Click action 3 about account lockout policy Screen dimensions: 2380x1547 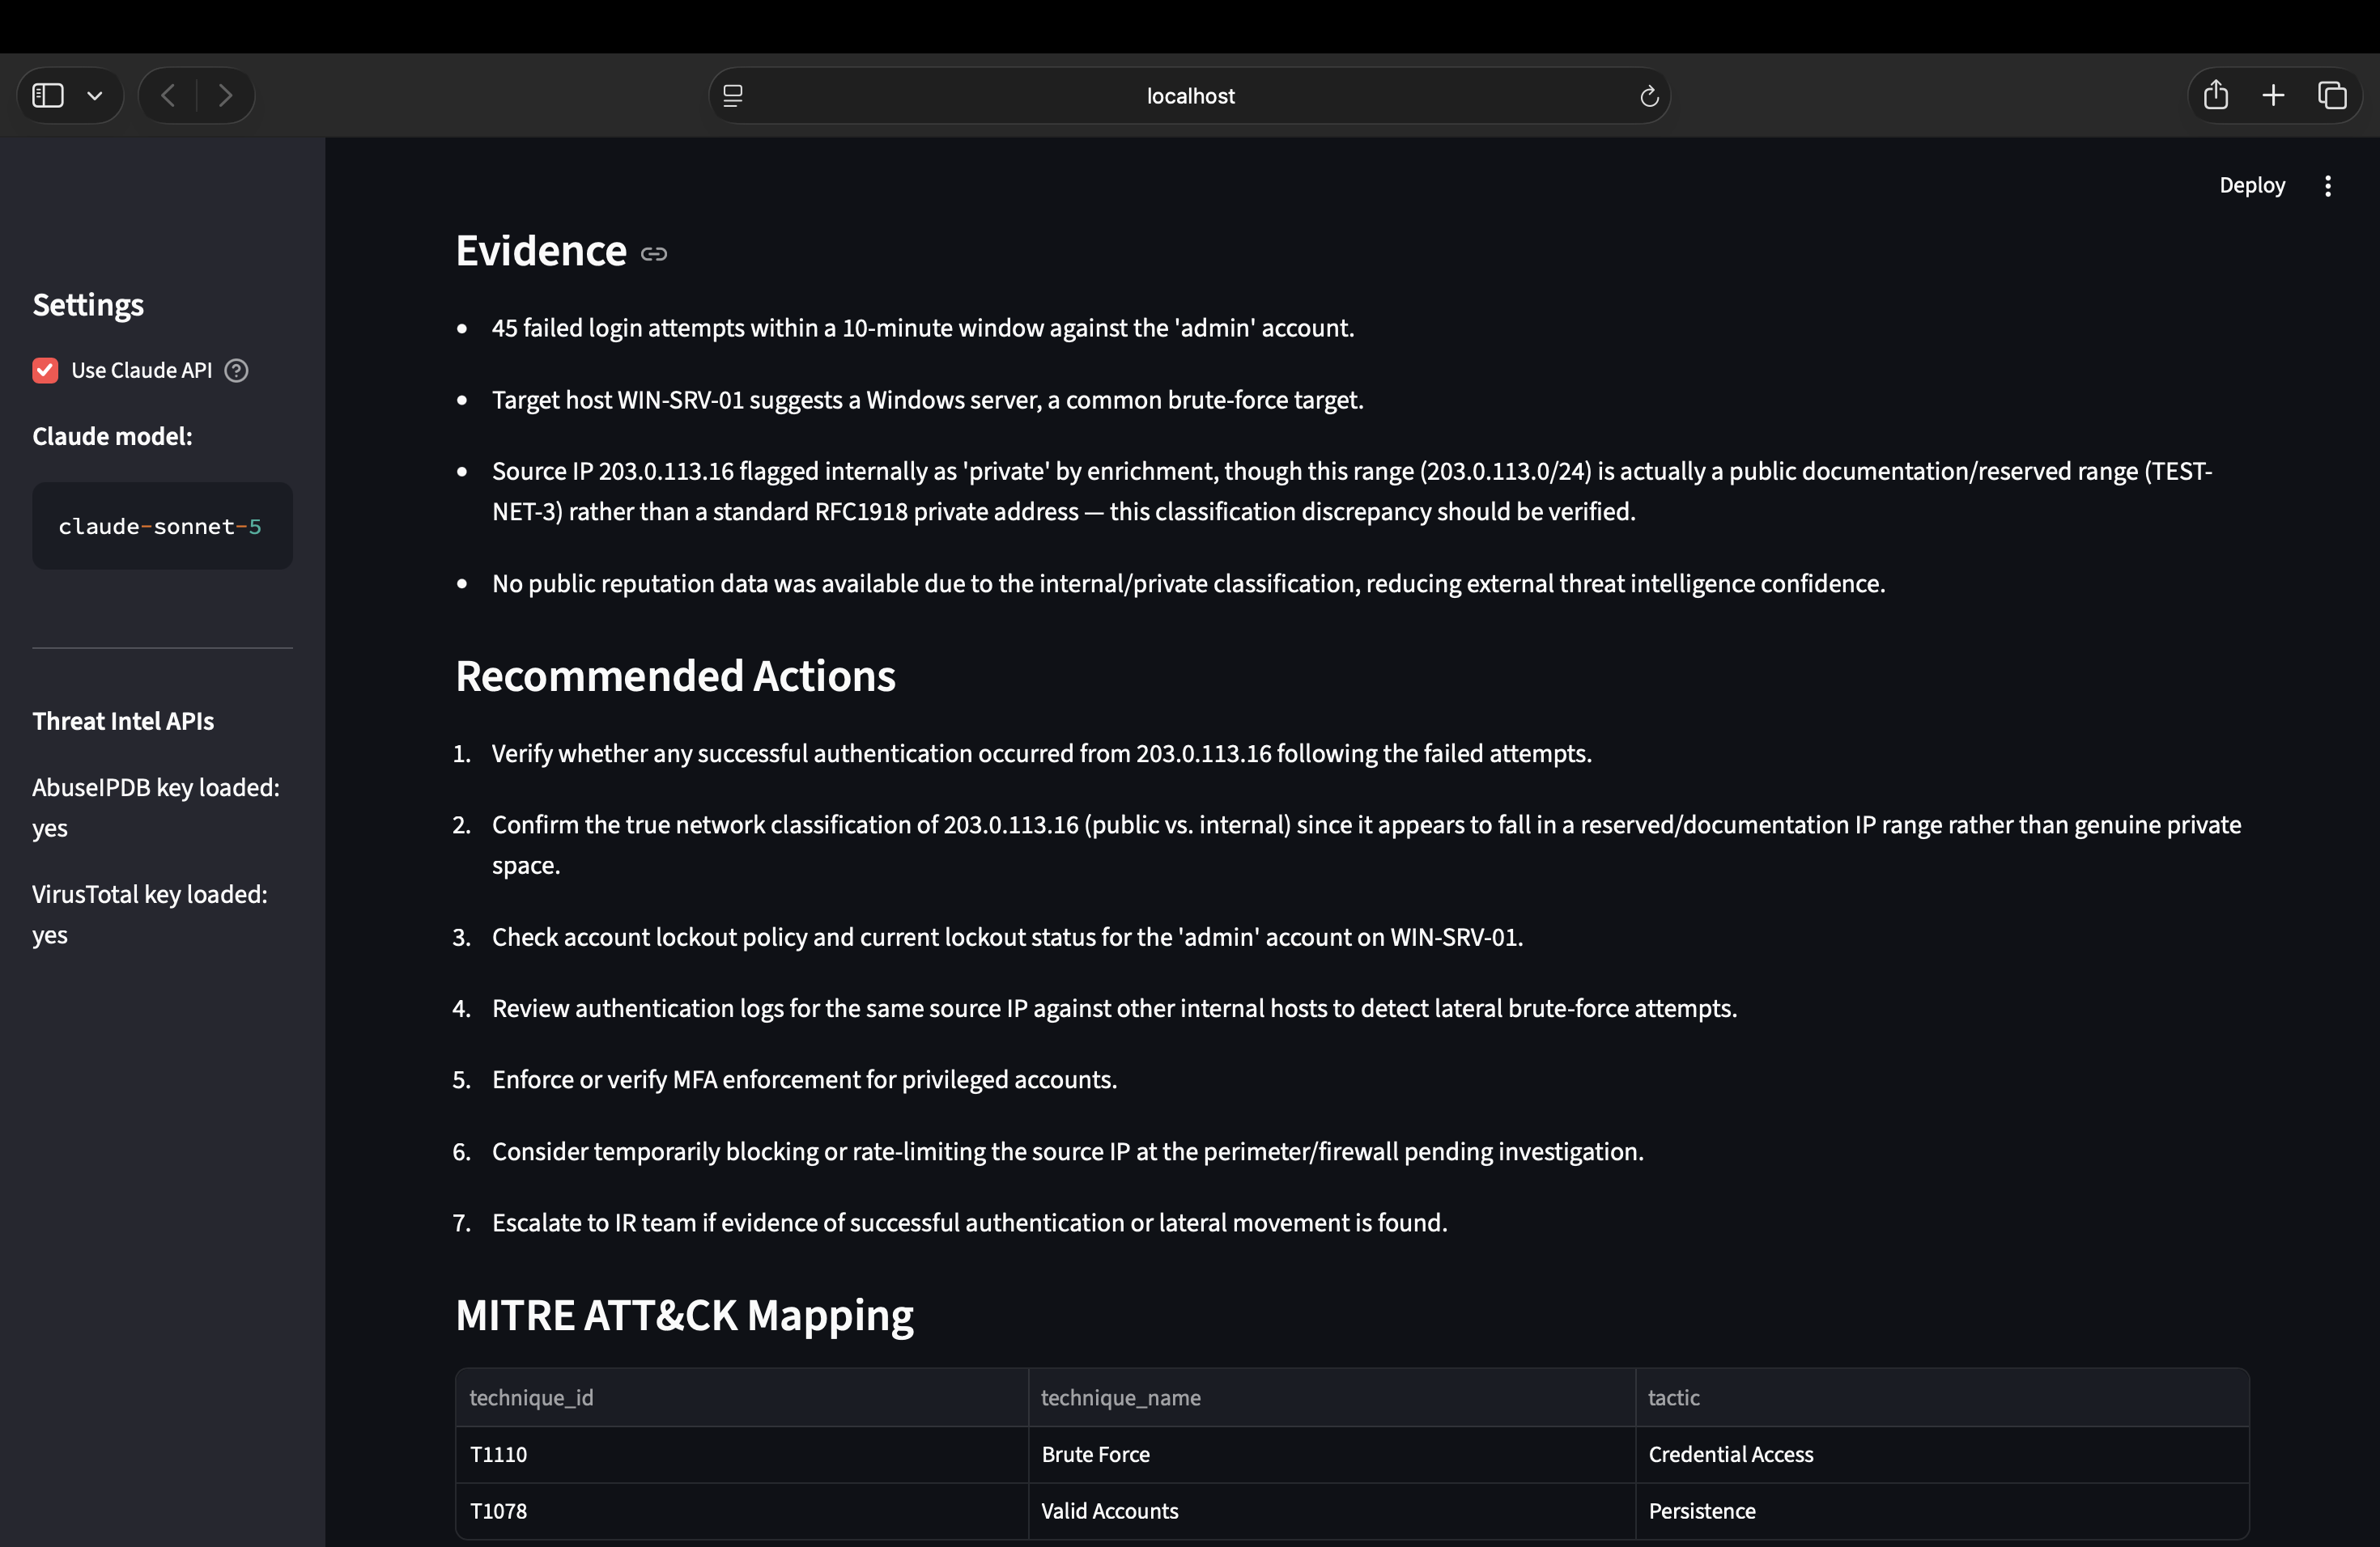click(x=1007, y=938)
